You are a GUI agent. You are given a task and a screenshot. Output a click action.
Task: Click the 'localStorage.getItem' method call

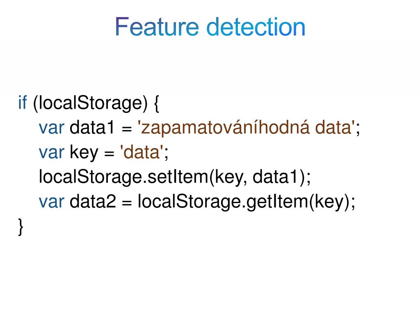click(x=223, y=202)
